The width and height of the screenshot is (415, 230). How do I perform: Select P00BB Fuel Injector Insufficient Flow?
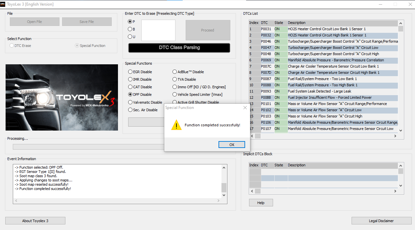[x=324, y=97]
